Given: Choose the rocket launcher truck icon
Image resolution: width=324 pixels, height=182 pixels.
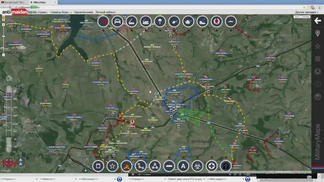Looking at the screenshot, I should click(132, 22).
